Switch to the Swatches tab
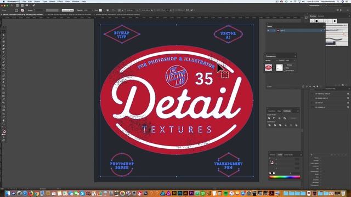This screenshot has height=197, width=351. click(x=272, y=155)
